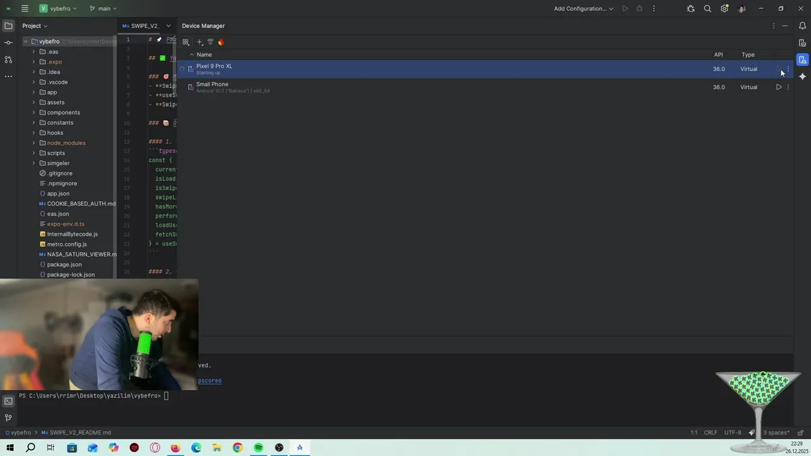Viewport: 811px width, 456px height.
Task: Expand the .eas folder
Action: click(x=34, y=52)
